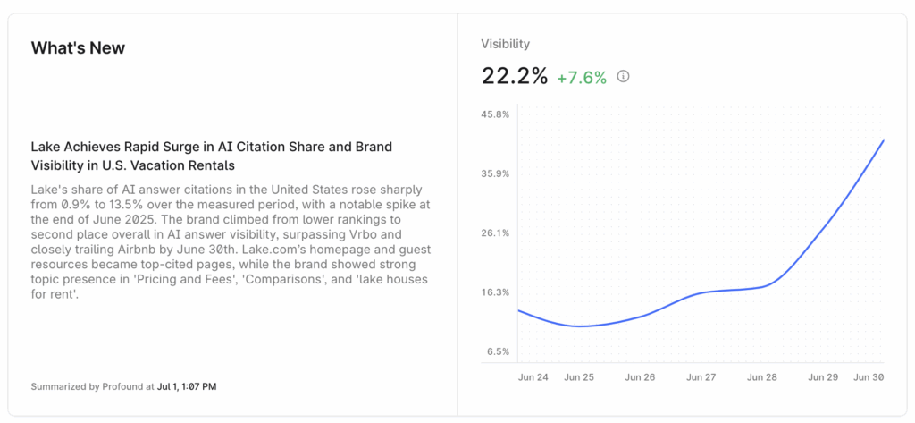
Task: Click the 22.2% visibility value
Action: 514,77
